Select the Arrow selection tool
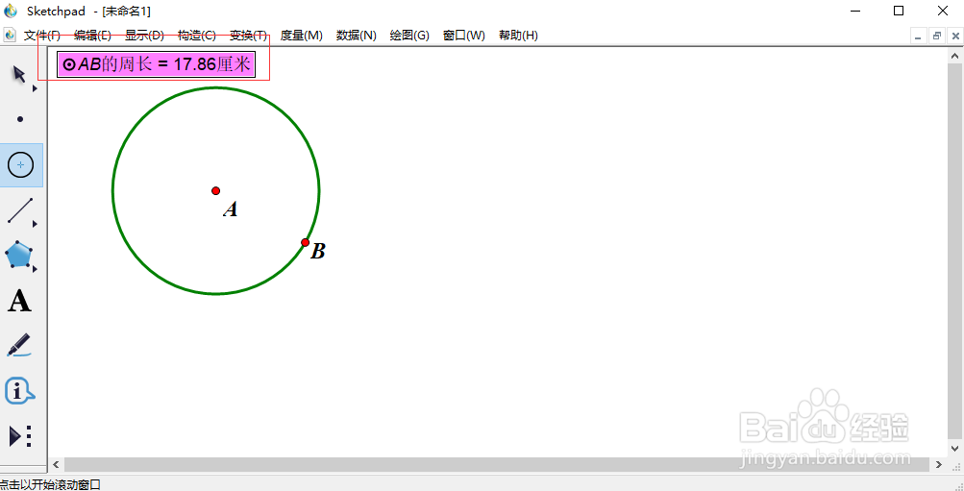 (x=19, y=74)
